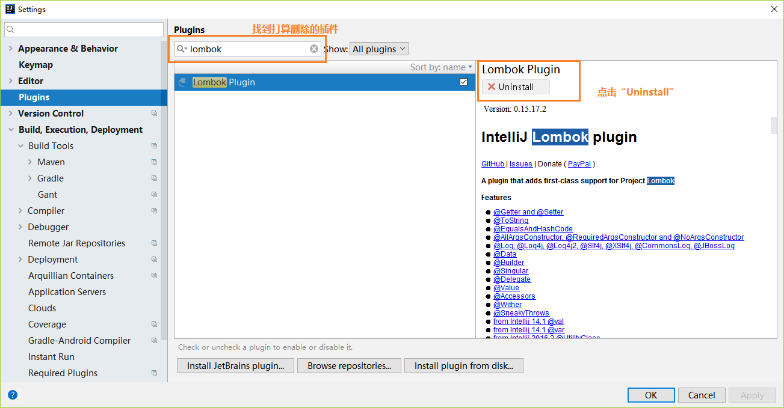Click the IntelliJ icon in the title bar
The height and width of the screenshot is (408, 784).
[10, 9]
